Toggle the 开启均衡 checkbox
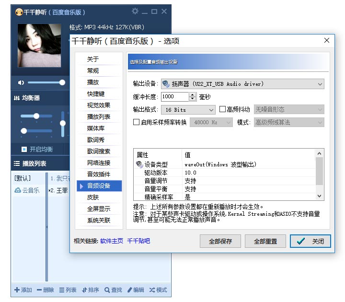This screenshot has height=302, width=345. coord(24,149)
